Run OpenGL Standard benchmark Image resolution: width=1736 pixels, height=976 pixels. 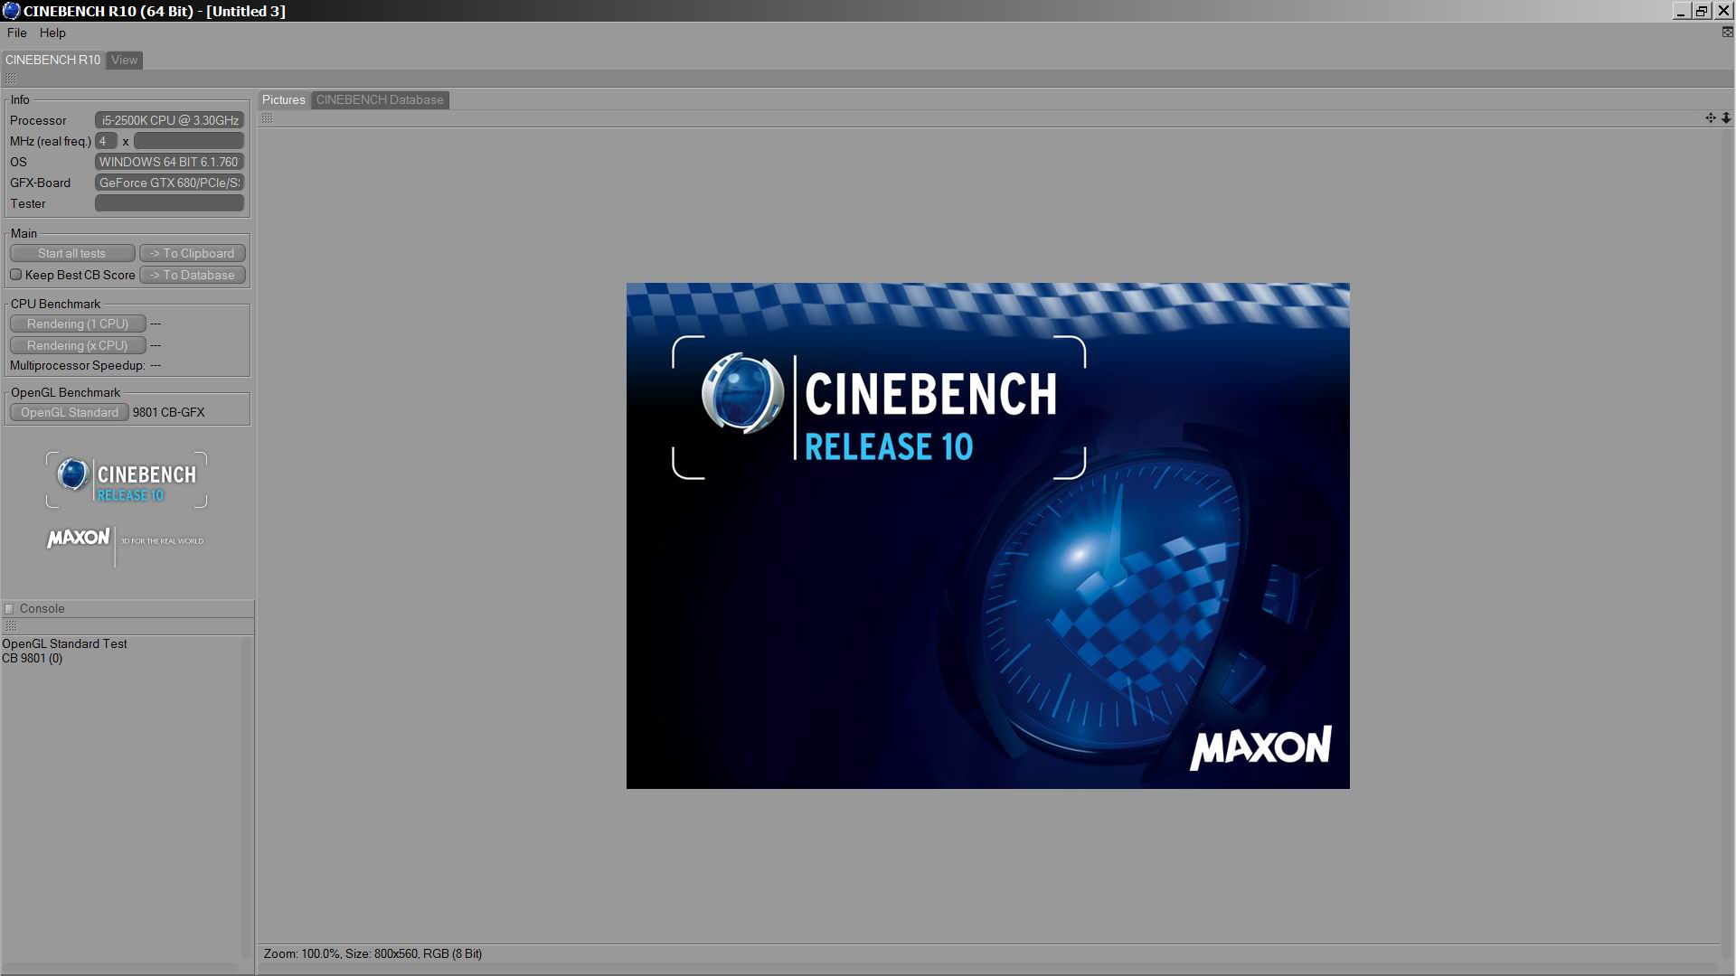click(x=70, y=413)
